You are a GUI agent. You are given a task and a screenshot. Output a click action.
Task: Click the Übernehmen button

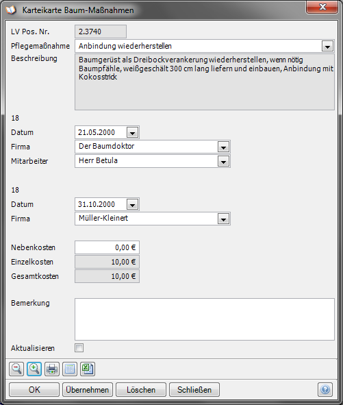click(x=88, y=389)
